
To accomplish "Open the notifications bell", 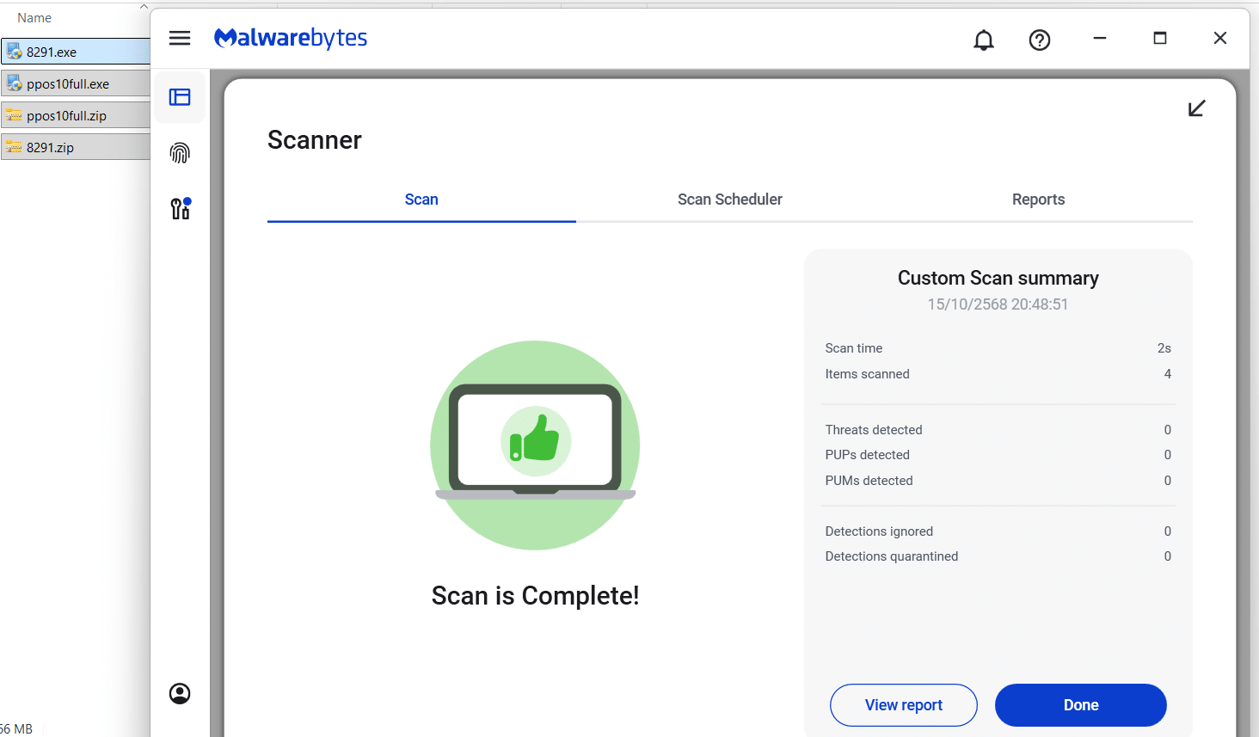I will pyautogui.click(x=984, y=40).
